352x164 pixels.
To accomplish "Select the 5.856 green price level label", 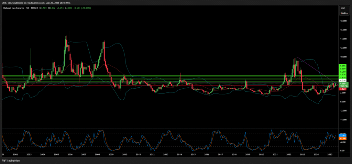I will [x=343, y=66].
